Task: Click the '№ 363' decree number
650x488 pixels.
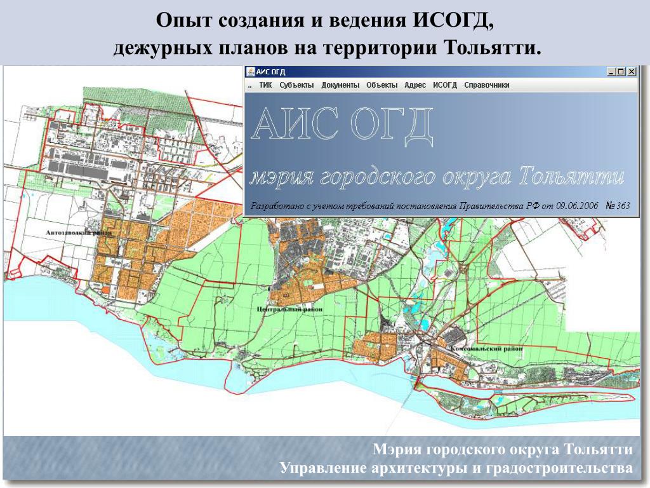Action: 618,205
